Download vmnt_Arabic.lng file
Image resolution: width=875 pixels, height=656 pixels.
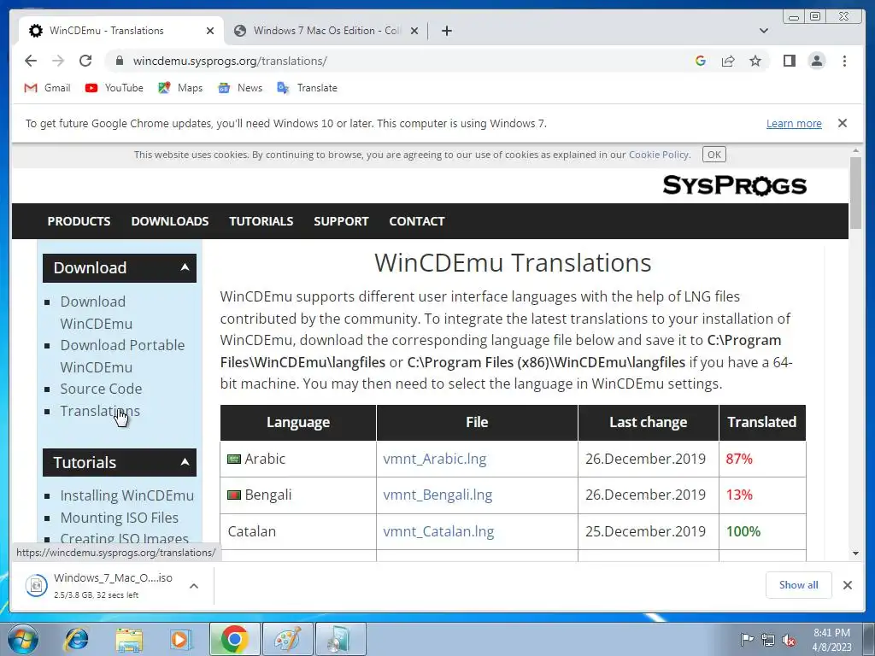click(x=434, y=459)
